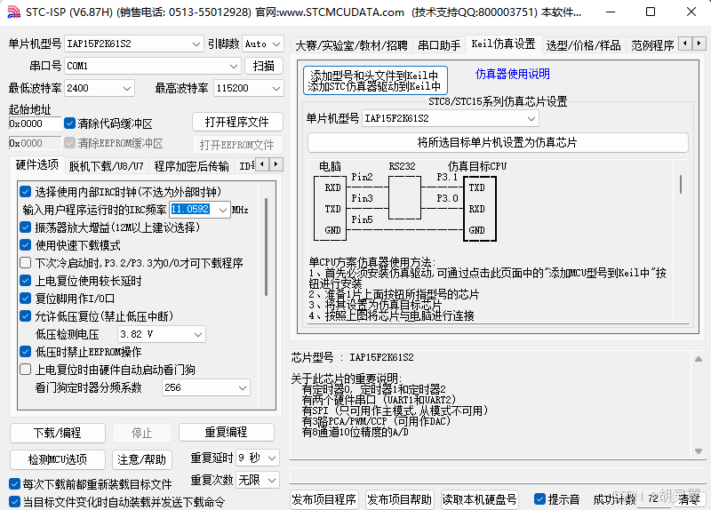Click 清零 button next to success count
This screenshot has width=711, height=510.
688,499
